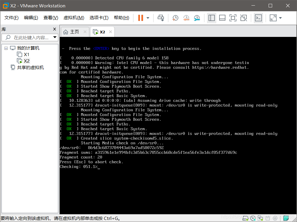Close the 库 library panel

coord(54,29)
